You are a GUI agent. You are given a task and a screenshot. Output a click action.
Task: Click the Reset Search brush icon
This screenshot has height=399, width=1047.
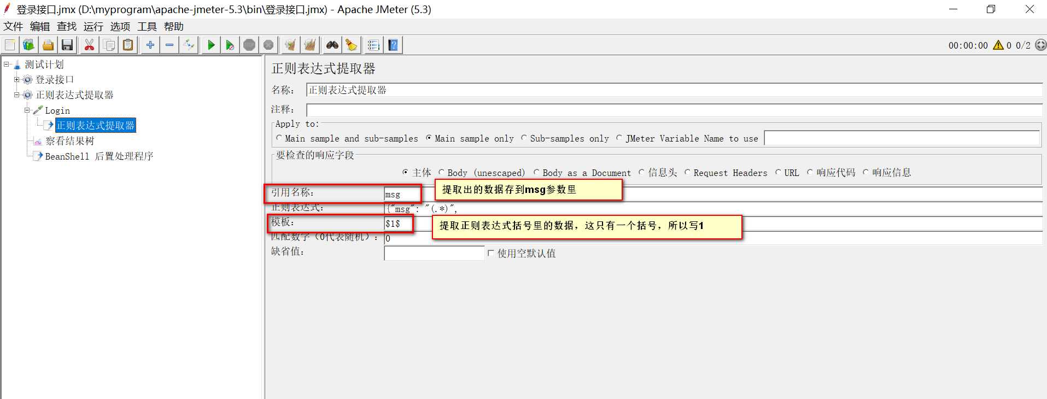click(x=351, y=45)
